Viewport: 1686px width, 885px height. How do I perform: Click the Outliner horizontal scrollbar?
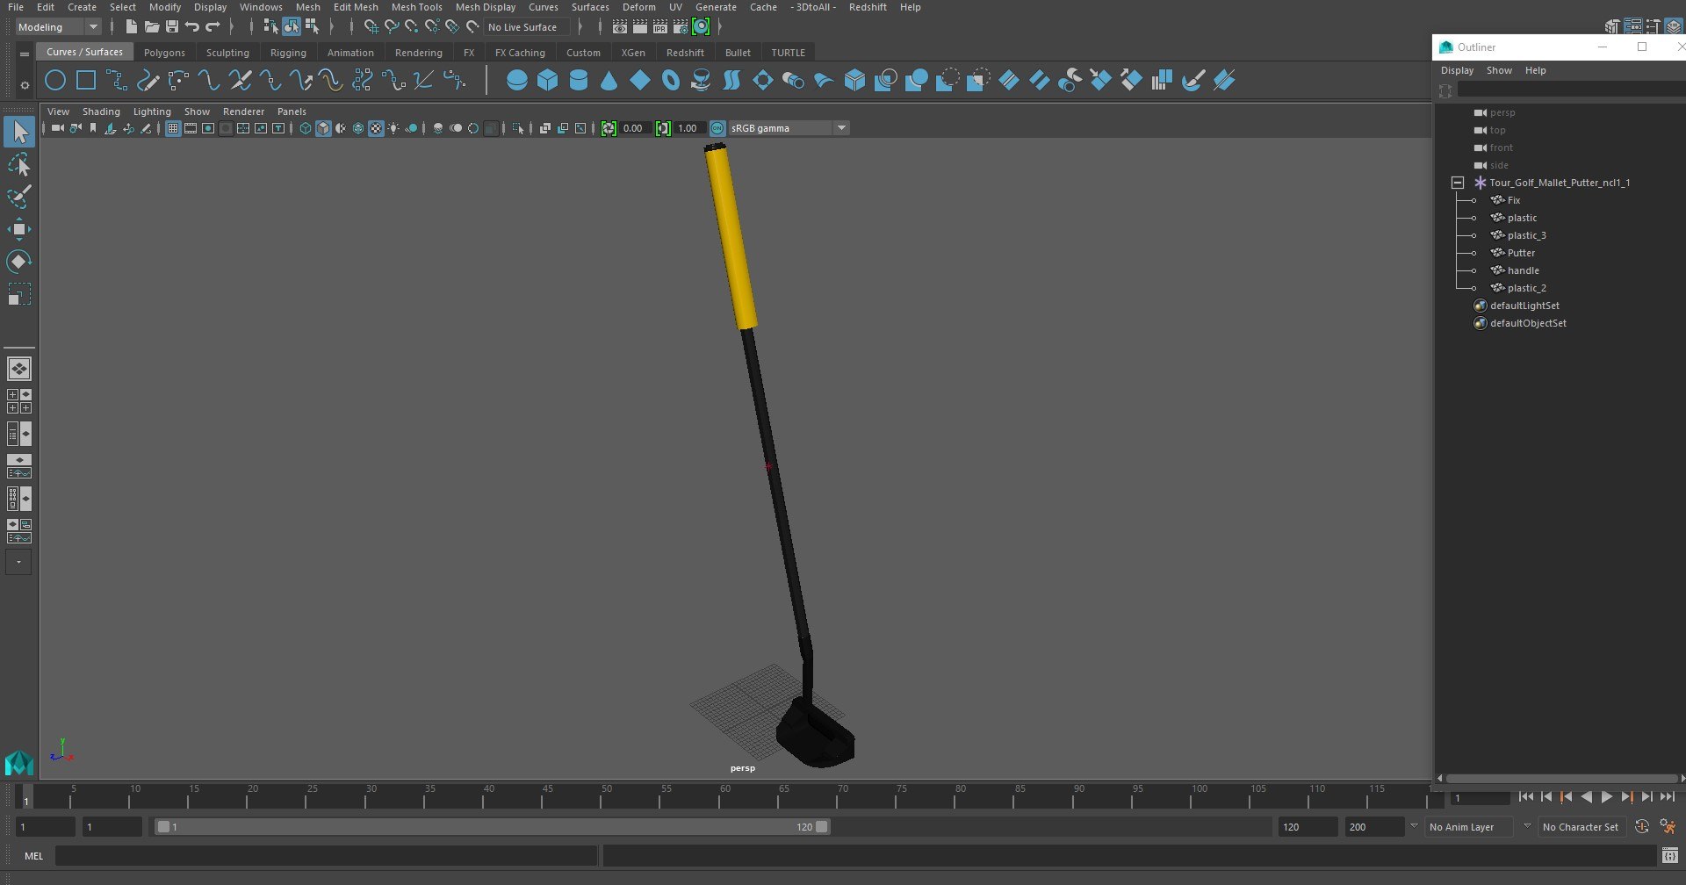(x=1562, y=778)
